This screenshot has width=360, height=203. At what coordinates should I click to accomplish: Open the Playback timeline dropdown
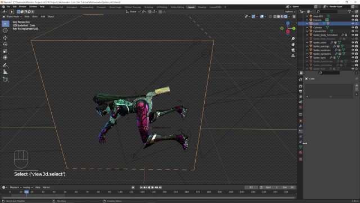[15, 187]
